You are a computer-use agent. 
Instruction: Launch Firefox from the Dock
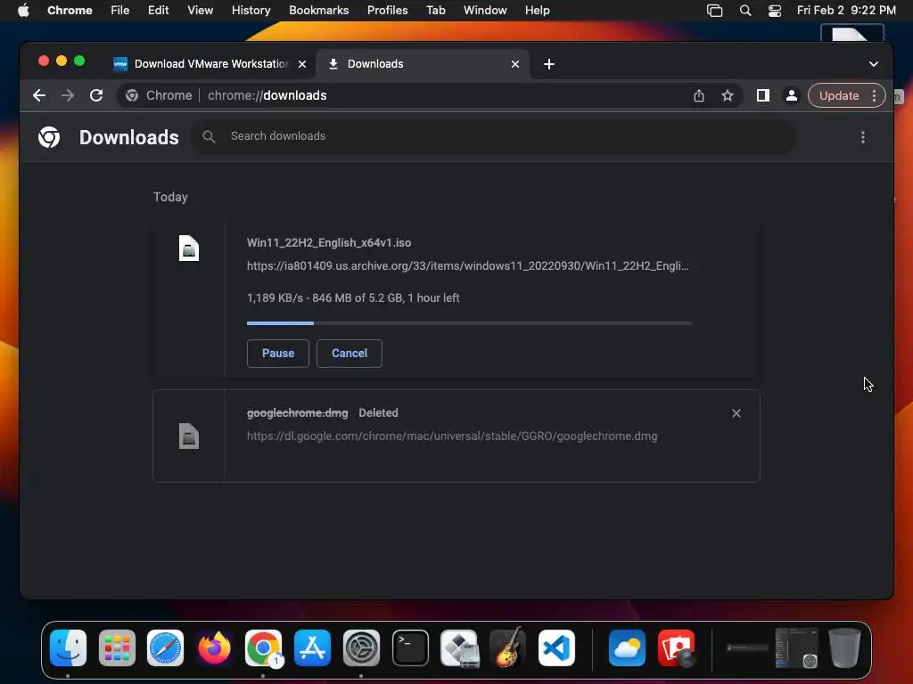click(214, 648)
